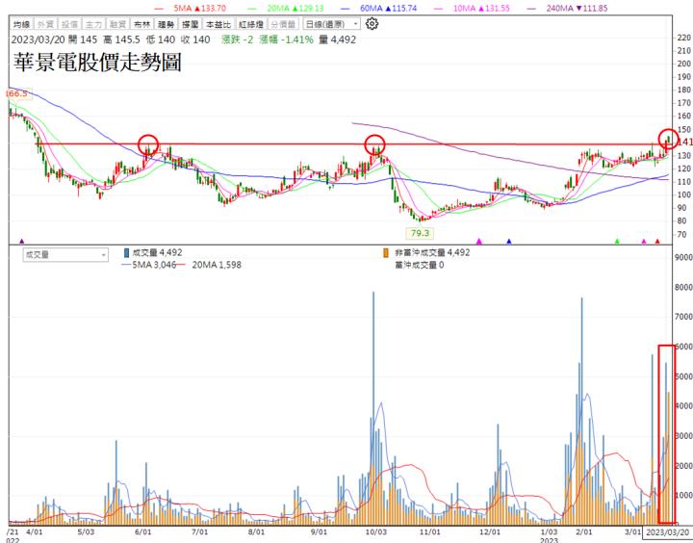Click the 開 145 open price value
Image resolution: width=693 pixels, height=543 pixels.
[83, 39]
